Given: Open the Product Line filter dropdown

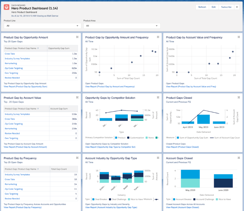Looking at the screenshot, I should 42,26.
